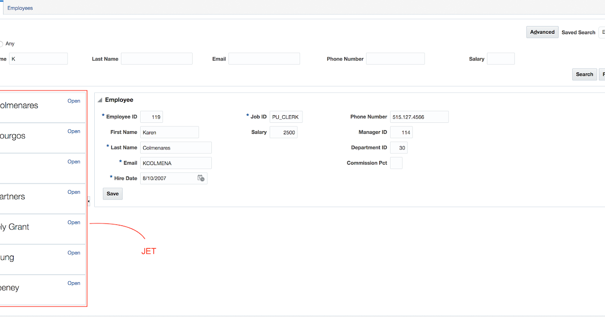
Task: Save the employee record
Action: coord(112,194)
